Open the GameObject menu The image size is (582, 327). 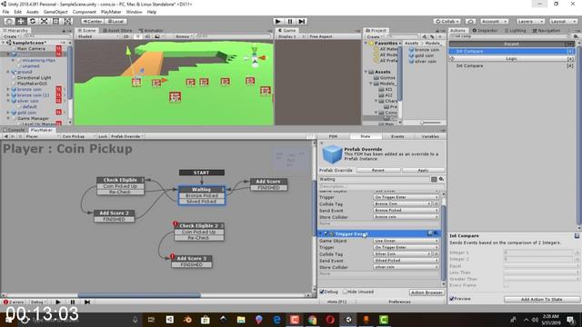[55, 12]
